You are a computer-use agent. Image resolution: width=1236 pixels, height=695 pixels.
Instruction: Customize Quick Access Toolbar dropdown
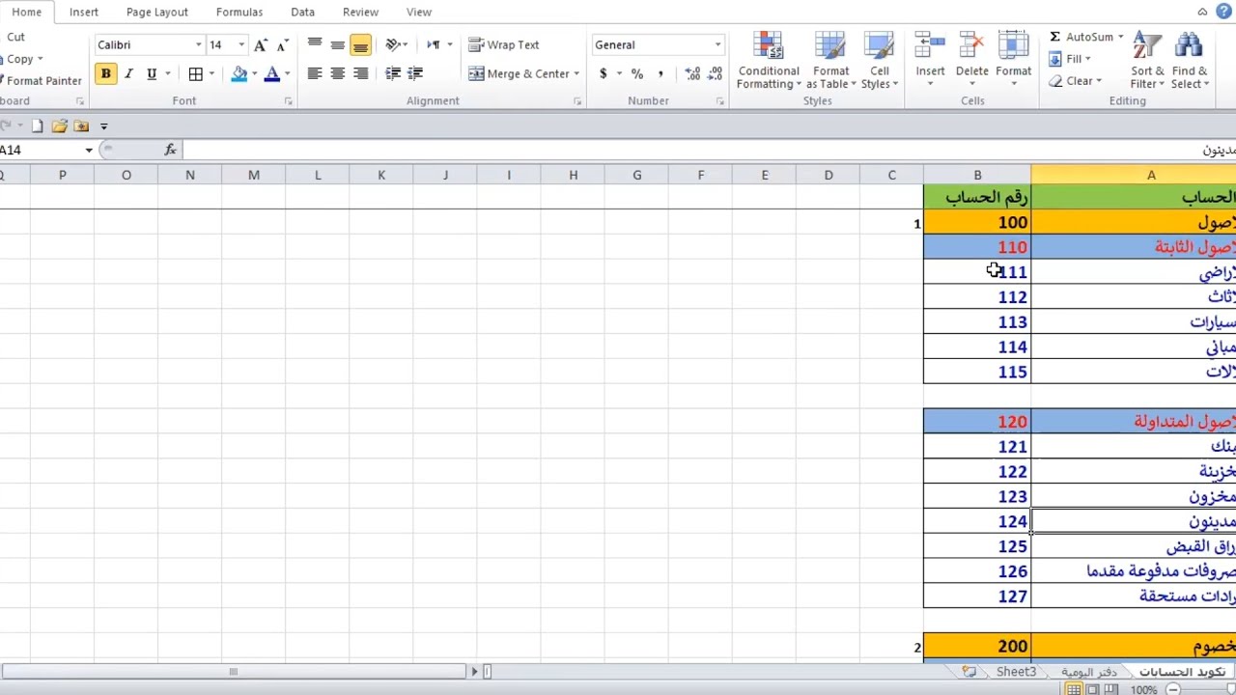(x=104, y=126)
